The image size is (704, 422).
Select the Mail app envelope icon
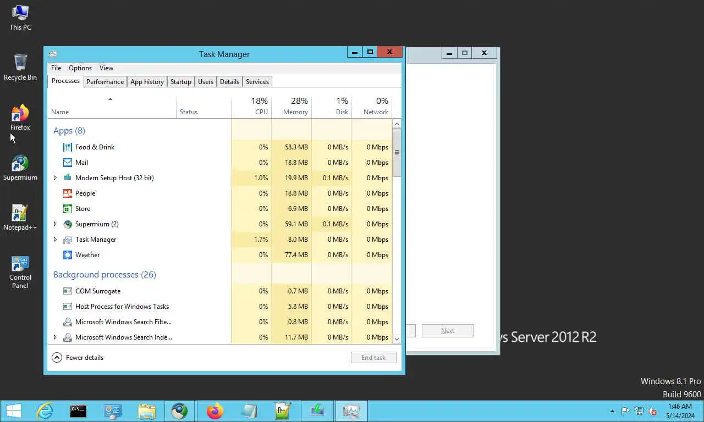(68, 163)
